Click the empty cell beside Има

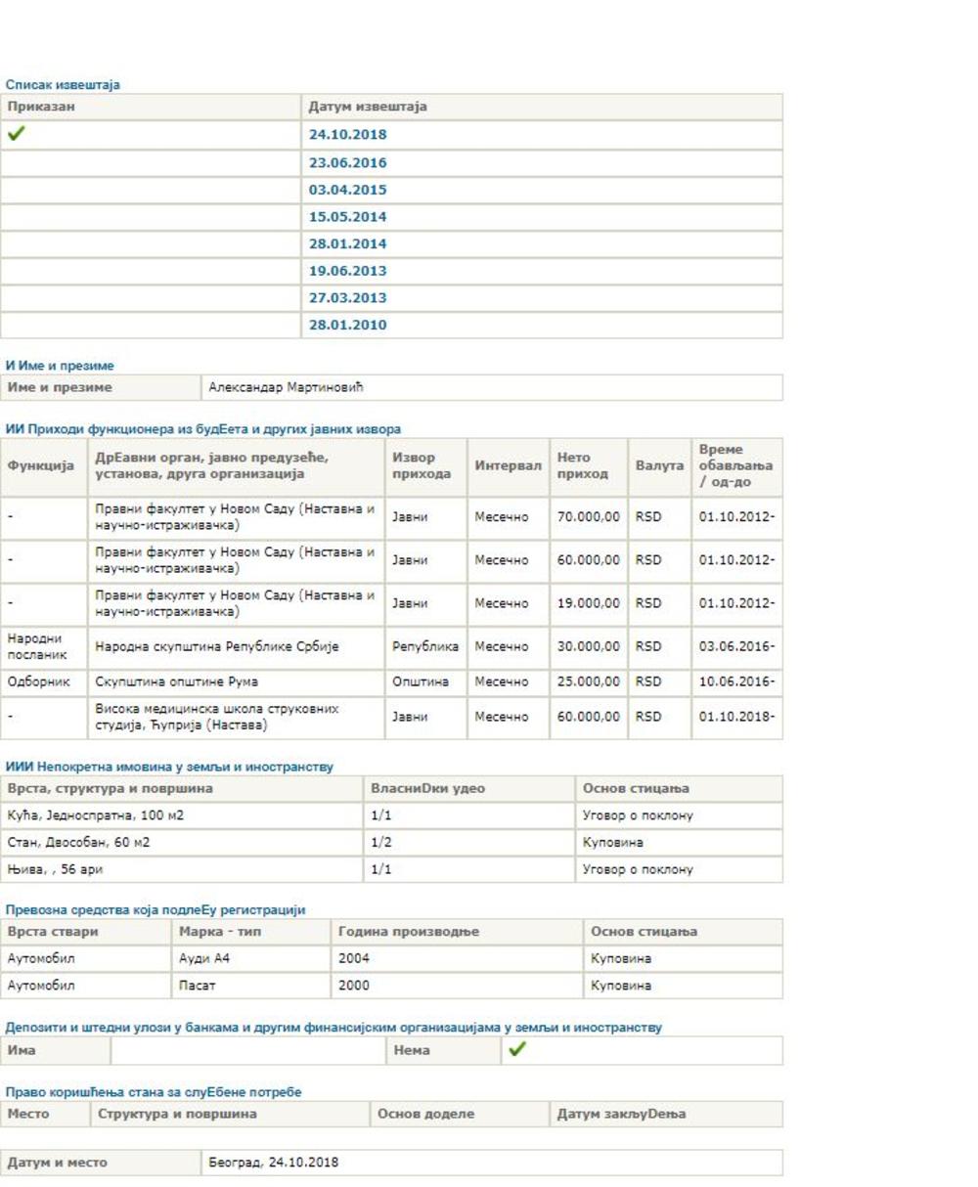click(248, 1050)
